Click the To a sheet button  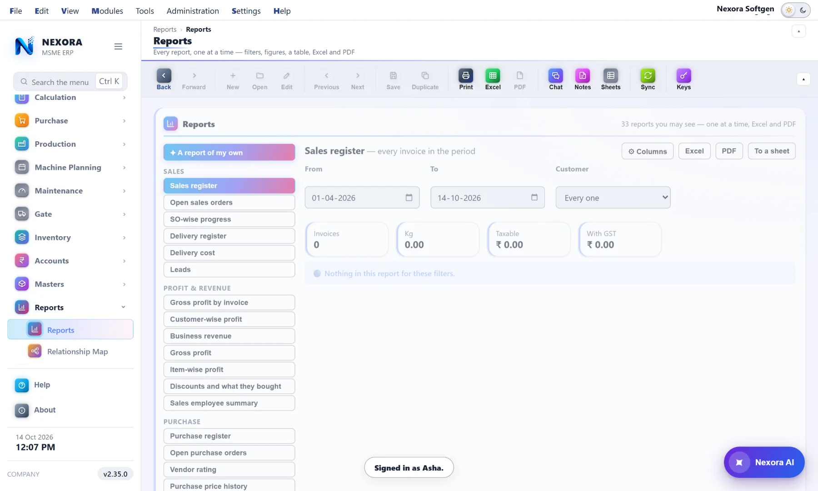click(772, 151)
